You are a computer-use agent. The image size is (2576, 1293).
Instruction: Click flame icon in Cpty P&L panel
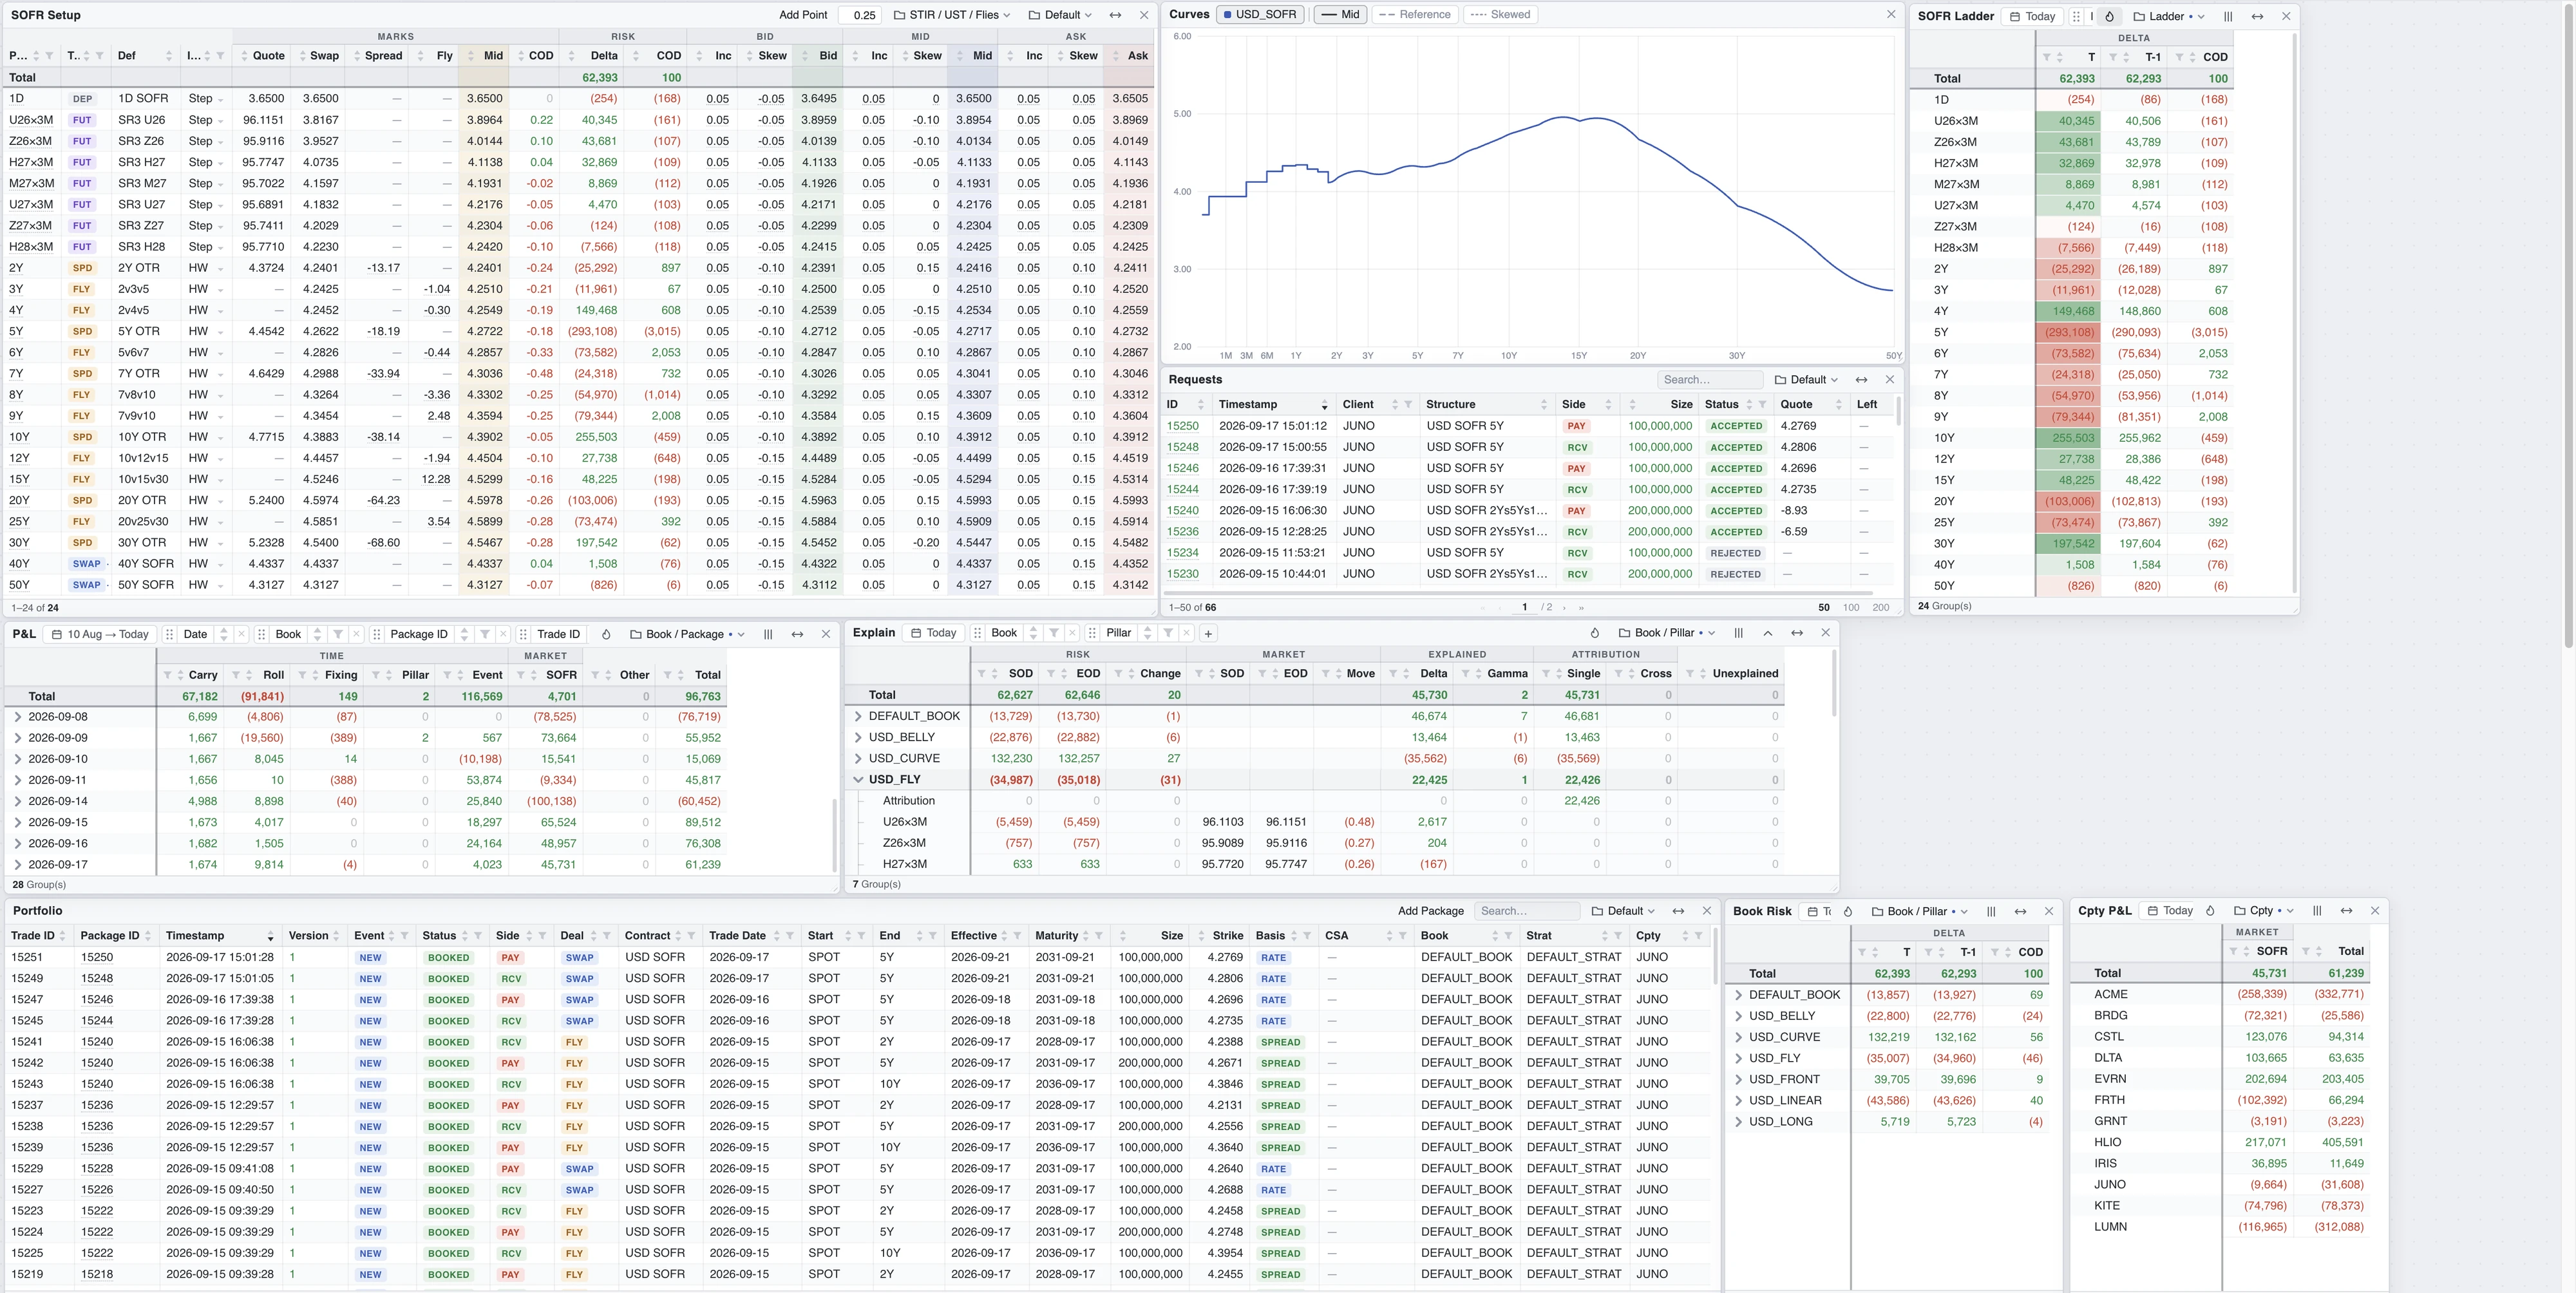(x=2210, y=911)
